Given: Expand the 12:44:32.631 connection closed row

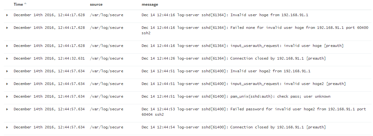Looking at the screenshot, I should tap(7, 58).
